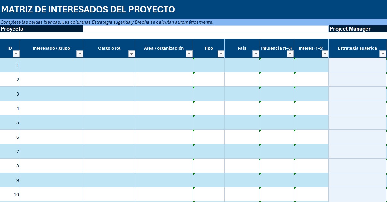Click the Cargo o rol cell in row 10
387x202 pixels.
[x=109, y=194]
